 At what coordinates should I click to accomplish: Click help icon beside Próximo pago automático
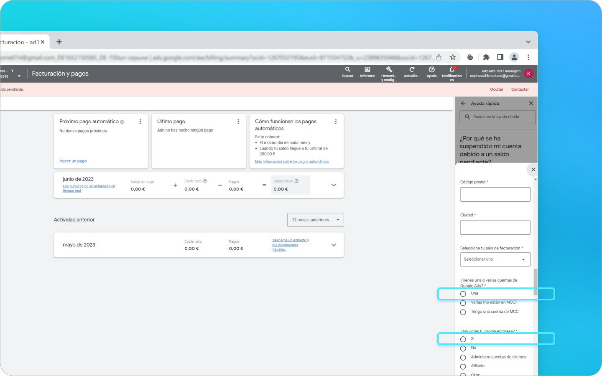click(122, 122)
